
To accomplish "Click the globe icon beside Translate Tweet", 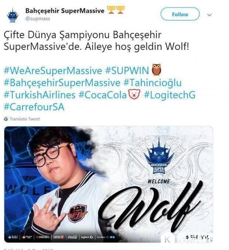I will click(6, 119).
